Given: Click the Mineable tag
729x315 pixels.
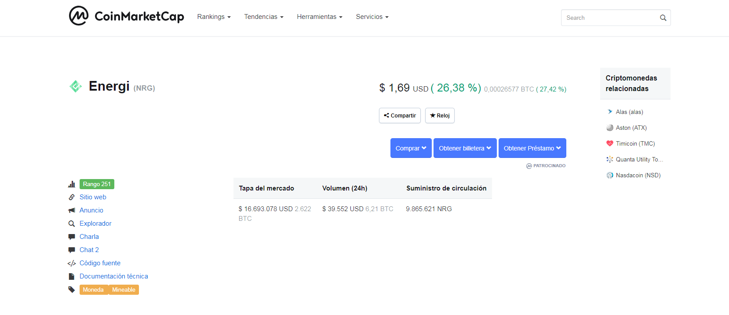Looking at the screenshot, I should point(124,290).
